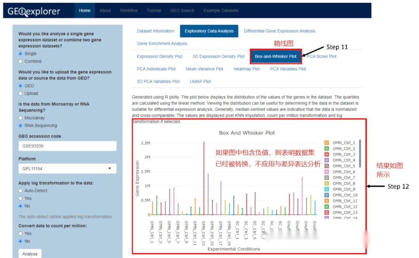Show the 3D Expression Density Plot
The height and width of the screenshot is (258, 419).
(218, 56)
